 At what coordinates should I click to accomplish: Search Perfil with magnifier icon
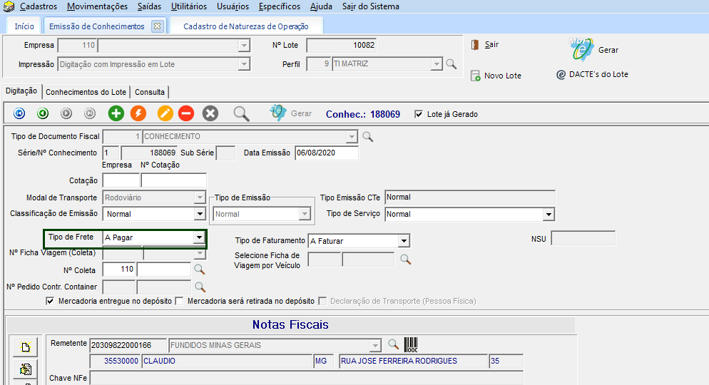click(x=452, y=64)
